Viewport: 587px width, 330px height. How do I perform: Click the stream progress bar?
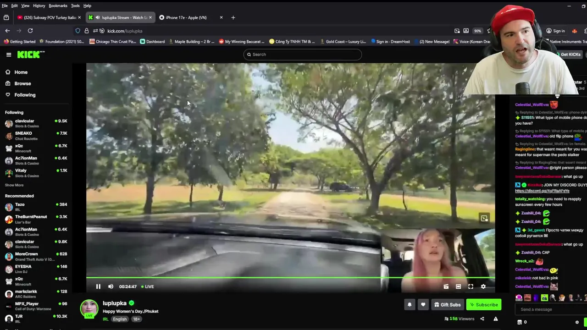(290, 277)
